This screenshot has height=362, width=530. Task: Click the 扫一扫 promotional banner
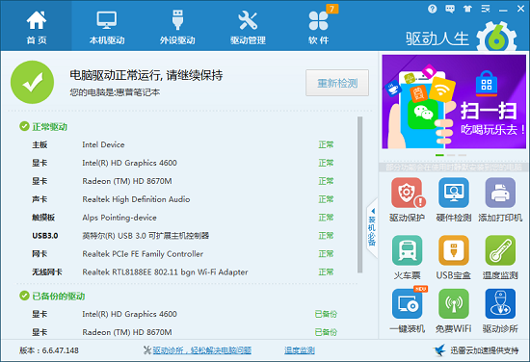[454, 102]
